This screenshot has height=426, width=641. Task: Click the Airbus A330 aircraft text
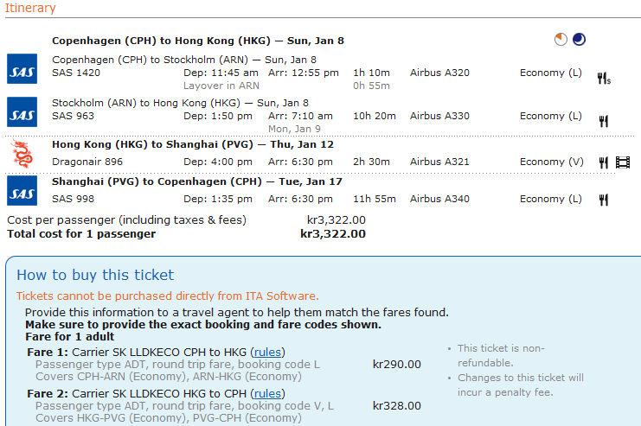(439, 116)
